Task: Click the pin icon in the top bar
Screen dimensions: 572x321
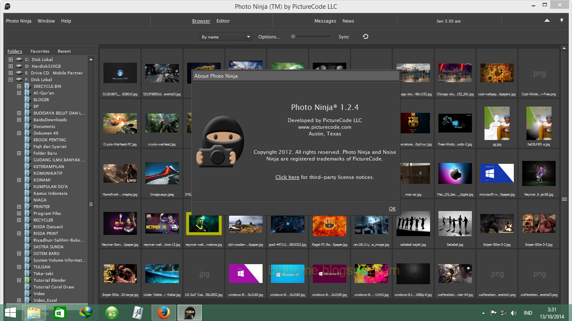Action: pos(562,20)
